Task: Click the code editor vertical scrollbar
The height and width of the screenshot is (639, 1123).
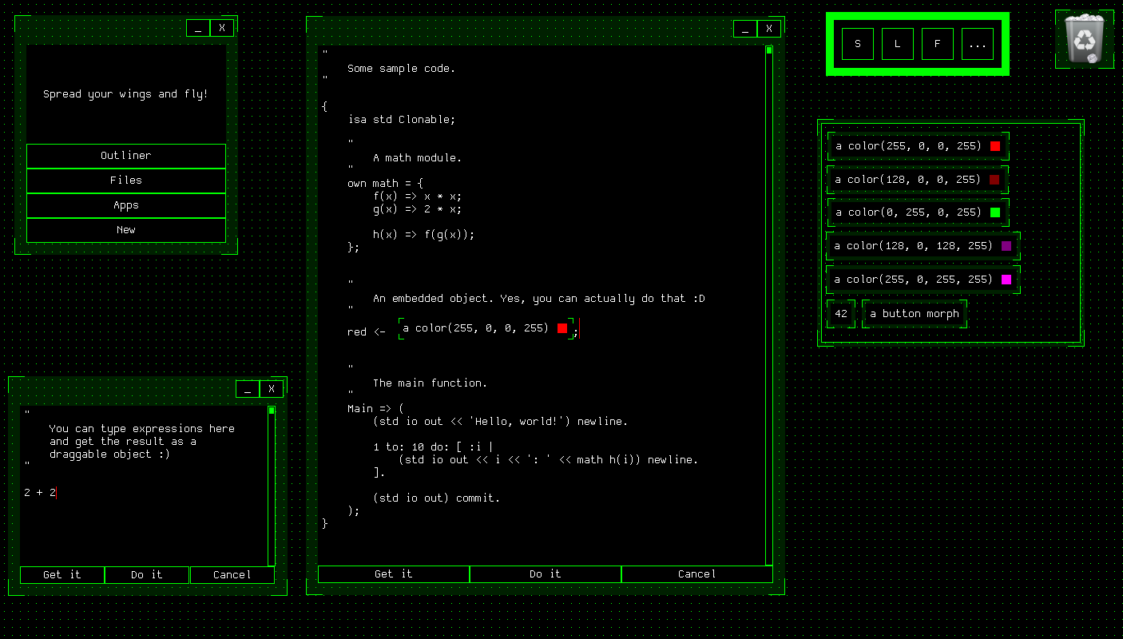Action: [769, 305]
